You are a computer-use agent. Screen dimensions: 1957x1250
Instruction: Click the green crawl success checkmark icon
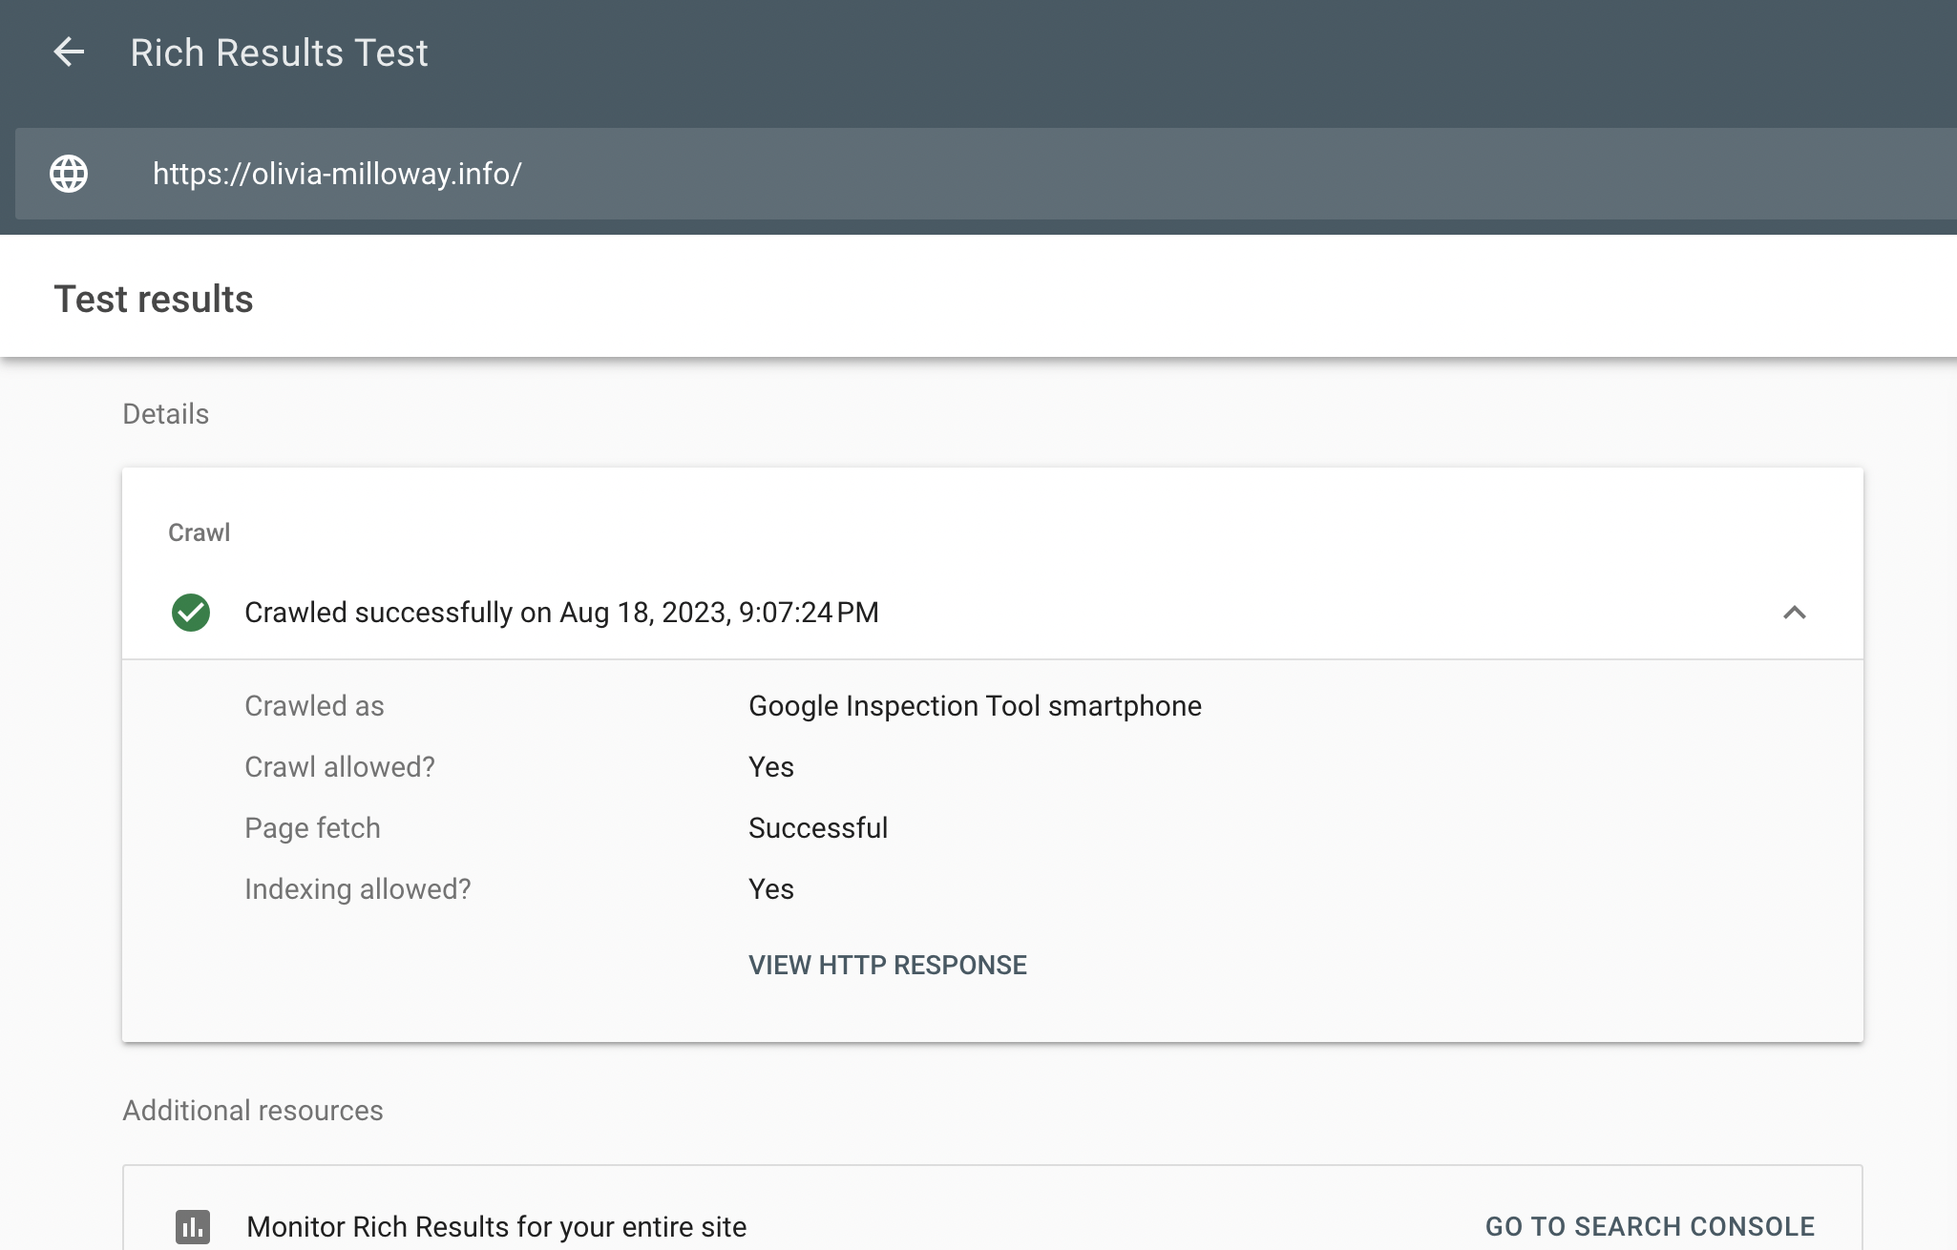[191, 613]
